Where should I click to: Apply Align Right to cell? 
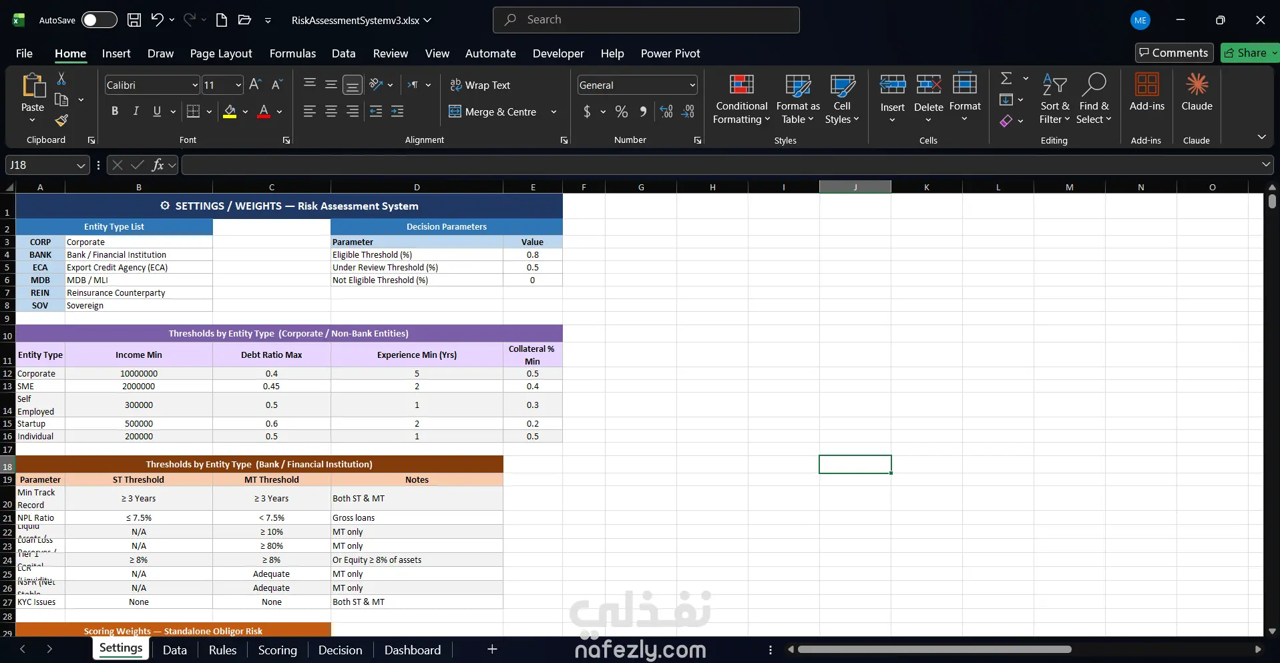(x=353, y=112)
